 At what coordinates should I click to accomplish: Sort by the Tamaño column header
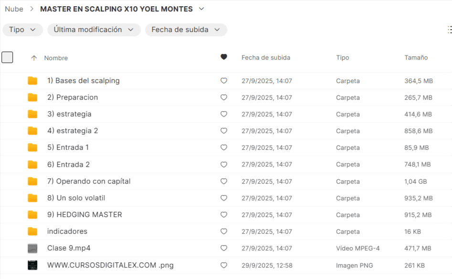[x=416, y=58]
